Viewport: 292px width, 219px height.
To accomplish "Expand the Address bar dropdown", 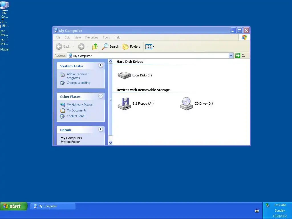I will pos(231,56).
